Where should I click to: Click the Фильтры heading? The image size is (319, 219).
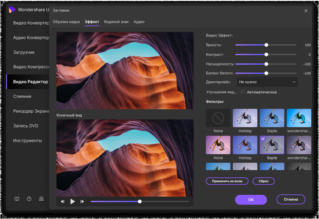click(x=215, y=102)
